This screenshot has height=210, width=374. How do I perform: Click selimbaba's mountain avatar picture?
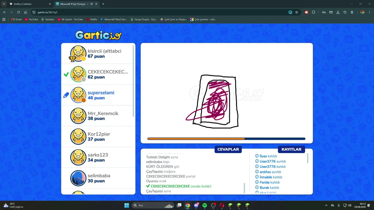(x=78, y=178)
